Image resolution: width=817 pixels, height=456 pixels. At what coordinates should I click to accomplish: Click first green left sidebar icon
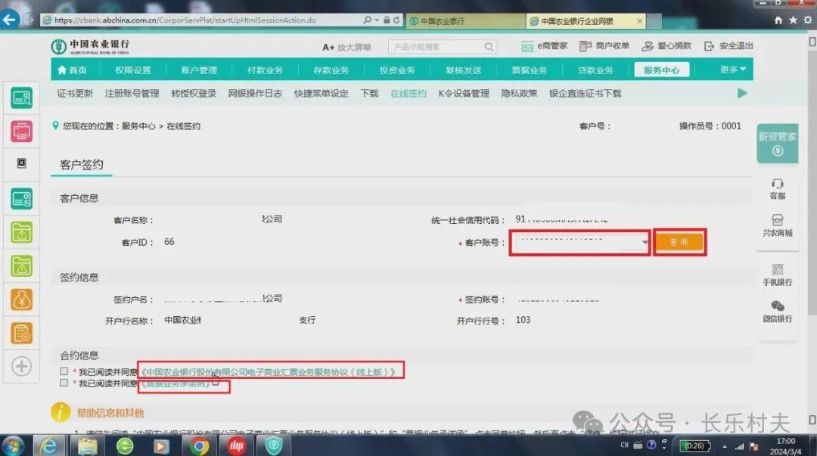[x=21, y=98]
